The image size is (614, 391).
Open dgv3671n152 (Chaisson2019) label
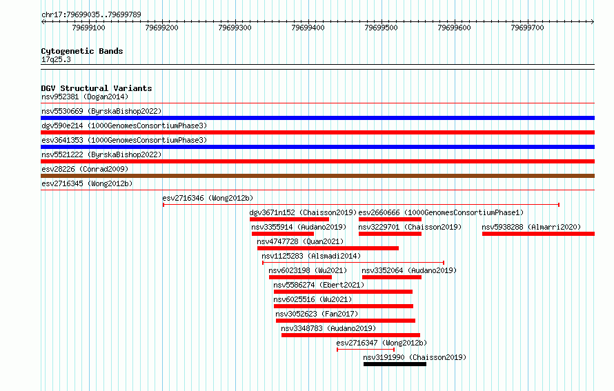point(303,212)
